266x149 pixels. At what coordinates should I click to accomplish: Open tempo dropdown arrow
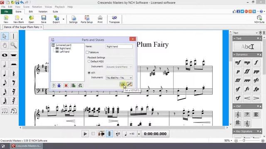coord(139,134)
